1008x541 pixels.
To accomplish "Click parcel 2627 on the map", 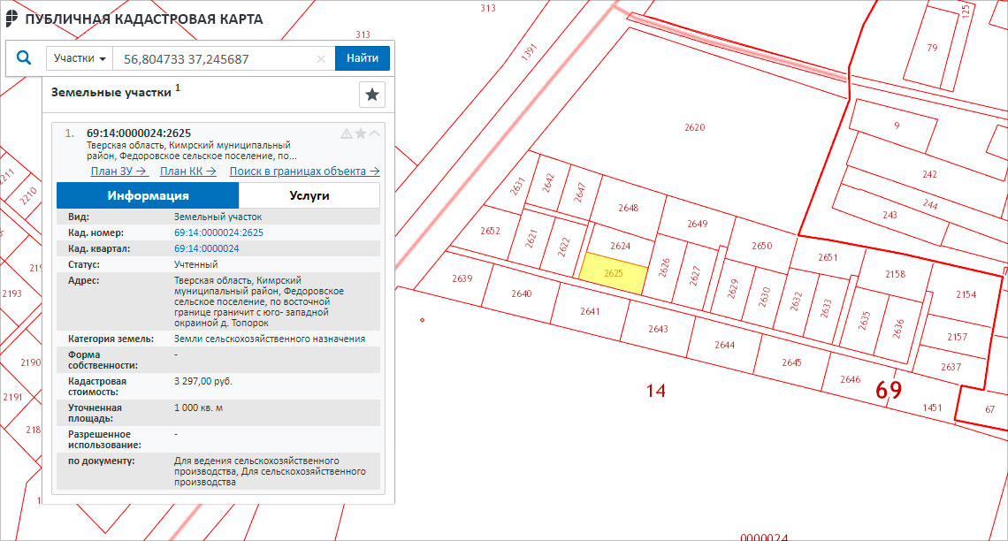I will [x=694, y=275].
